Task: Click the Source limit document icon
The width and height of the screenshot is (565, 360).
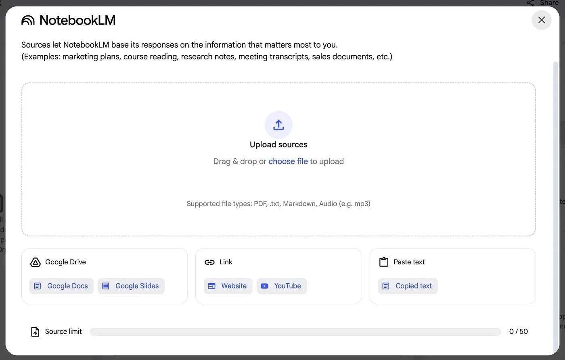Action: [35, 331]
